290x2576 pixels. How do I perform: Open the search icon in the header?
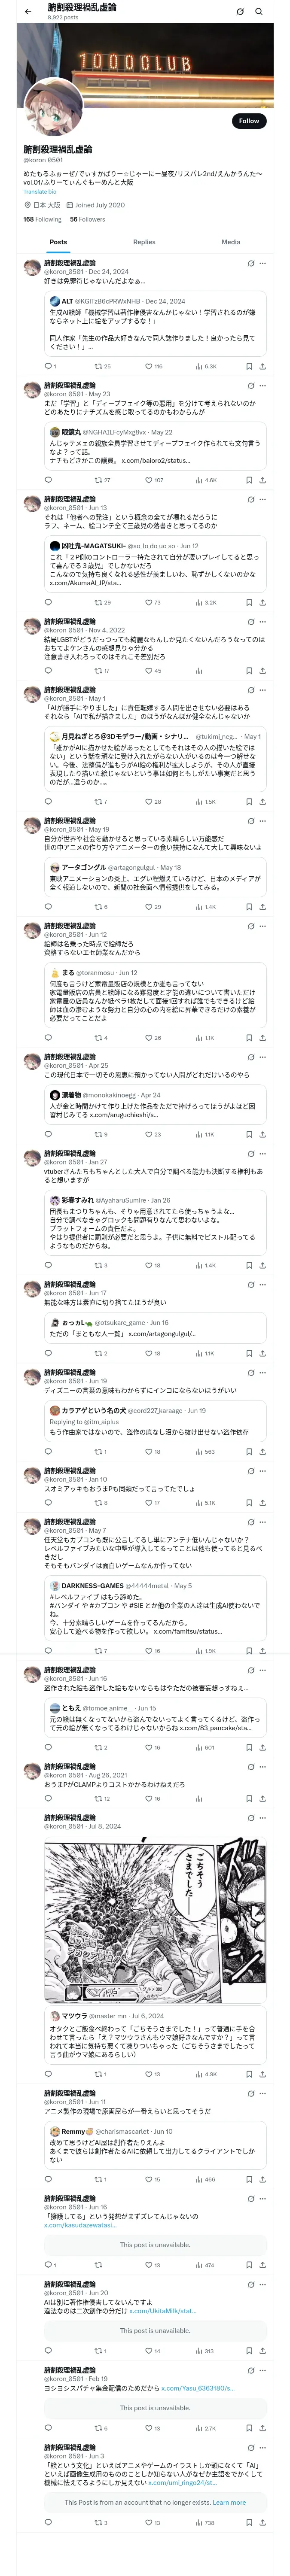click(x=259, y=11)
